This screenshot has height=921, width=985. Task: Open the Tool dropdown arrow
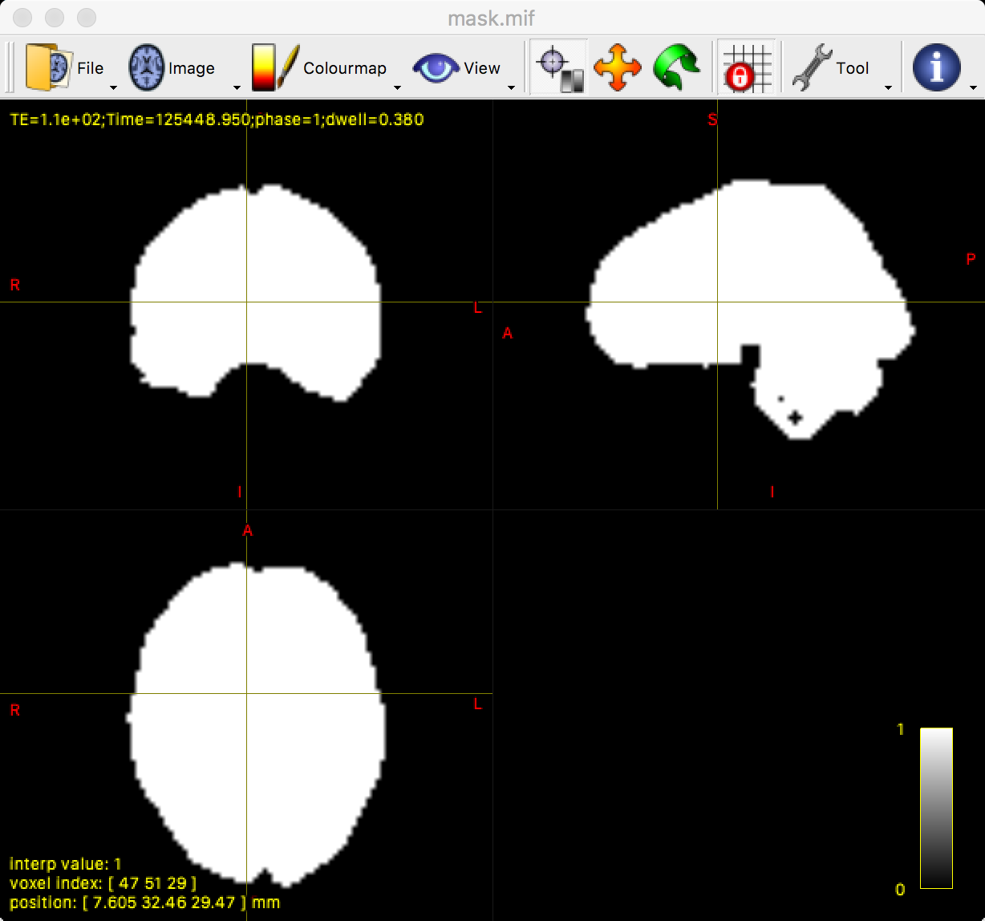(x=888, y=87)
